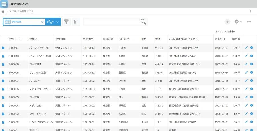Open the three-dot options menu

249,22
